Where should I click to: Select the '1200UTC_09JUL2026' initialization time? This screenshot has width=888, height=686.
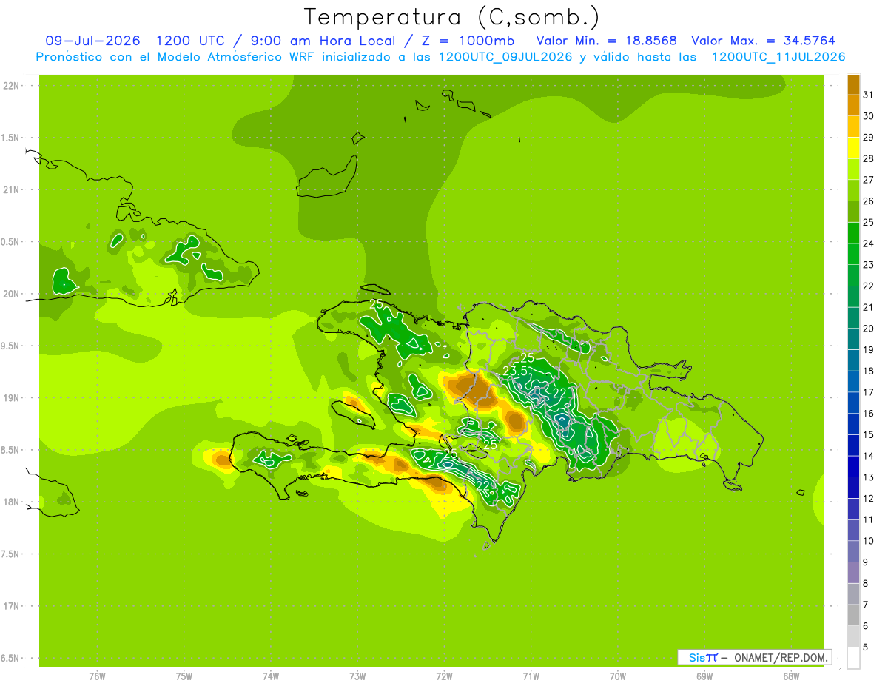pyautogui.click(x=505, y=56)
